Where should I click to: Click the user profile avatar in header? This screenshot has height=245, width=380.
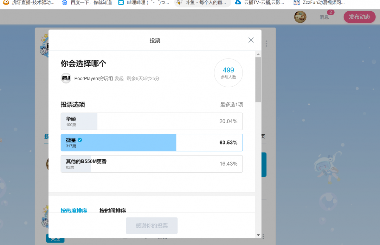pos(300,17)
